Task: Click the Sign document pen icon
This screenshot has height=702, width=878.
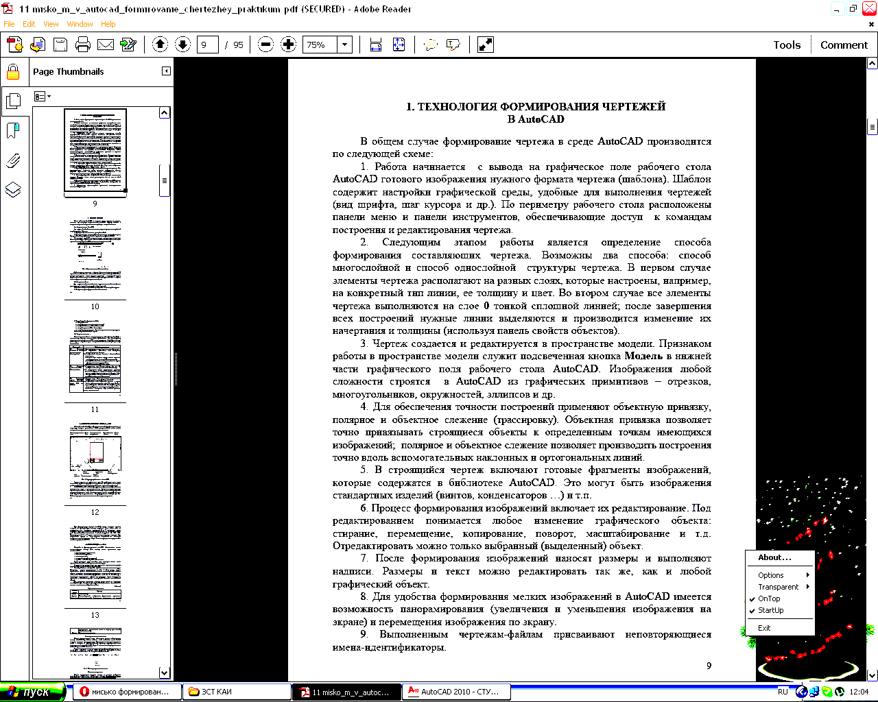Action: (x=128, y=45)
